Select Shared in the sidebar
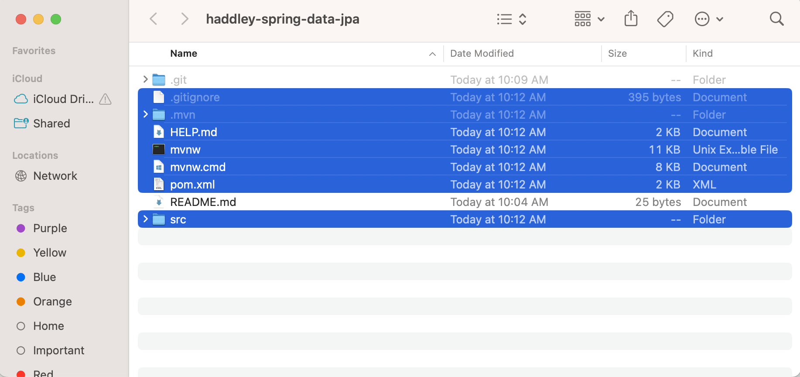This screenshot has width=800, height=377. coord(51,123)
